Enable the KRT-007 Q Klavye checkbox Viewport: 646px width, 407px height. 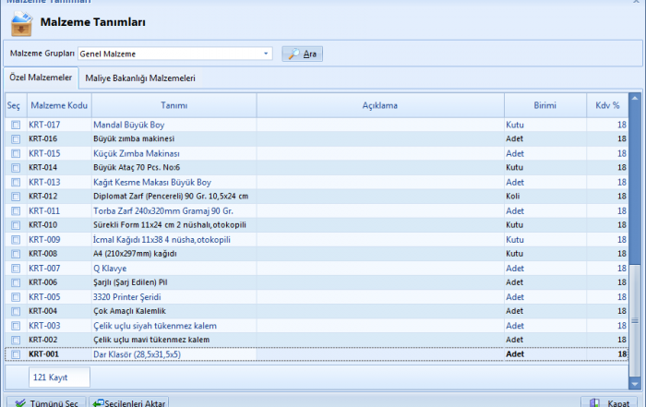pyautogui.click(x=15, y=269)
